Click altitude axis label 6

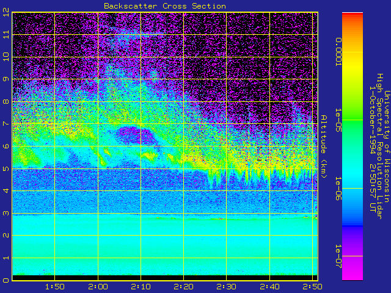point(6,146)
